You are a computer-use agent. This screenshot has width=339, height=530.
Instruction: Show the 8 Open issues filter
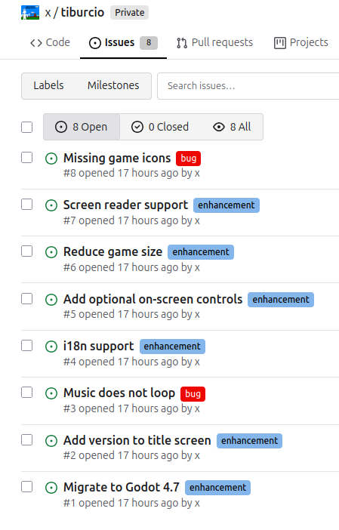click(82, 127)
